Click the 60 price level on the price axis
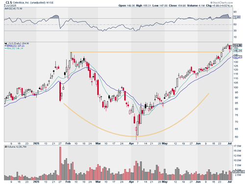Image resolution: width=245 pixels, height=184 pixels. click(236, 137)
